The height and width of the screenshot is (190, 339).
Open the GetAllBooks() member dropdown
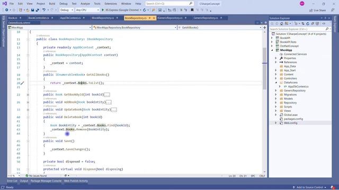(220, 27)
